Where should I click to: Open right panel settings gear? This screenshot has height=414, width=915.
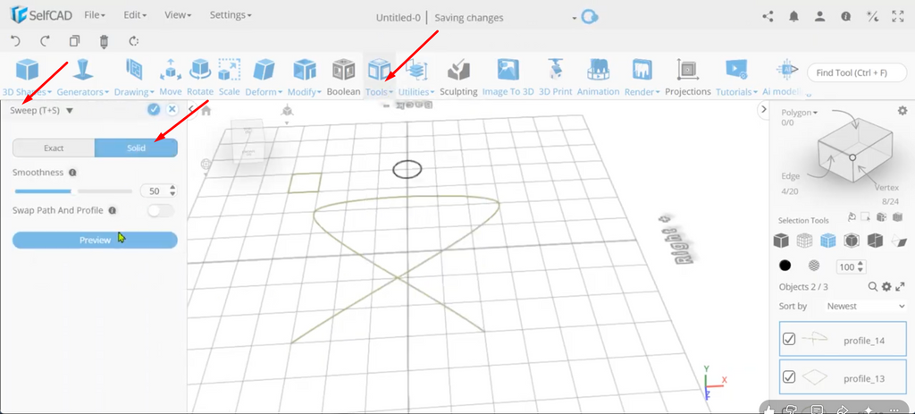(x=902, y=110)
